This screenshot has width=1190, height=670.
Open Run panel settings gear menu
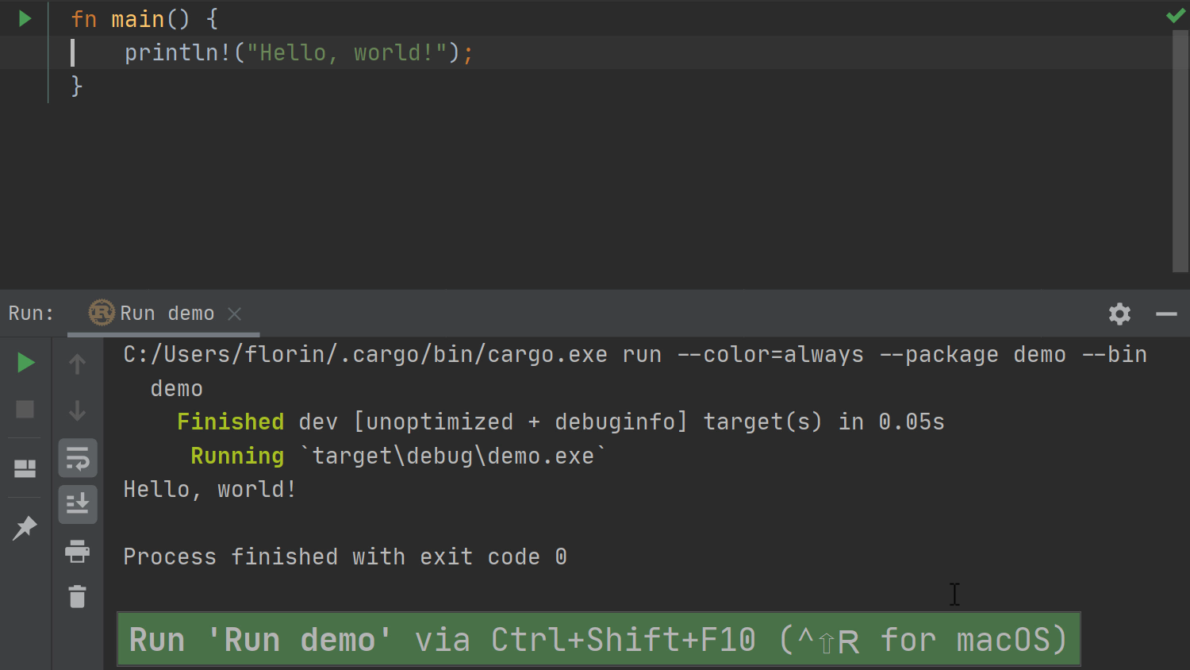click(x=1119, y=314)
